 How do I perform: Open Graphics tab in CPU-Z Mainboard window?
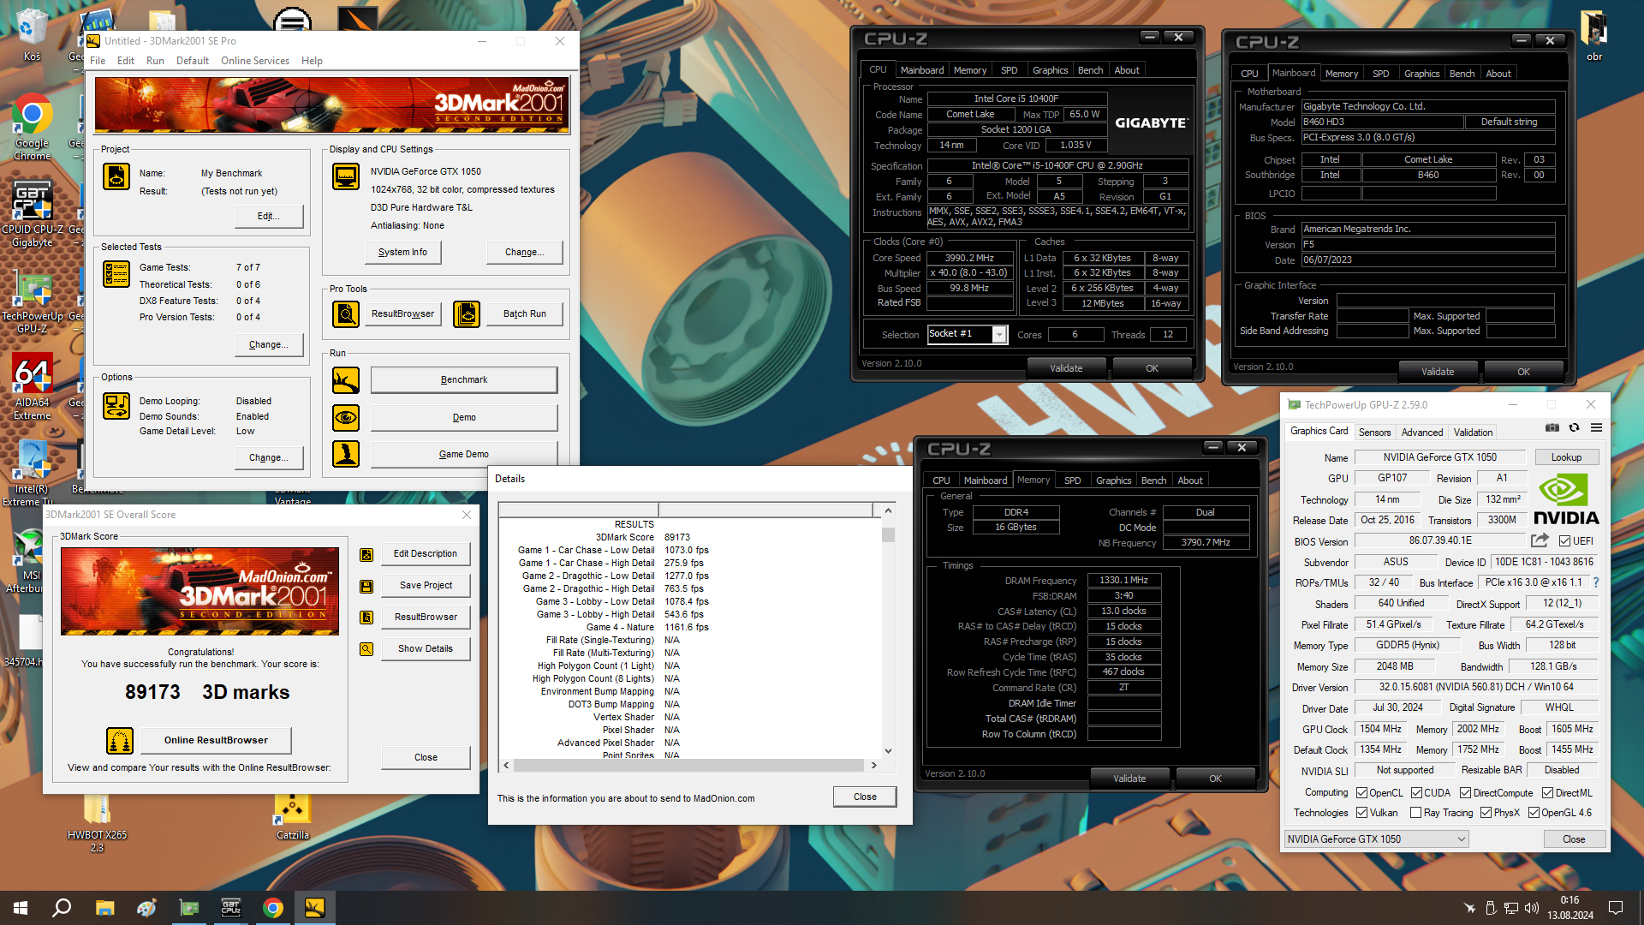(x=1421, y=74)
